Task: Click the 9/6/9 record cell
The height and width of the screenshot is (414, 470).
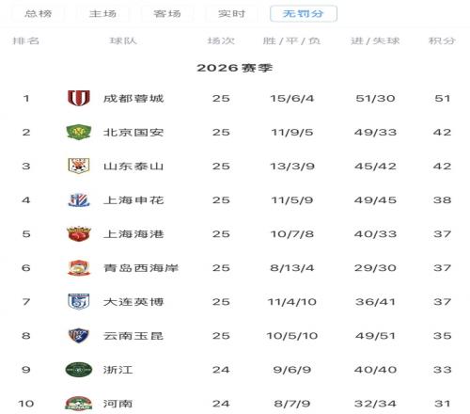Action: click(x=292, y=370)
